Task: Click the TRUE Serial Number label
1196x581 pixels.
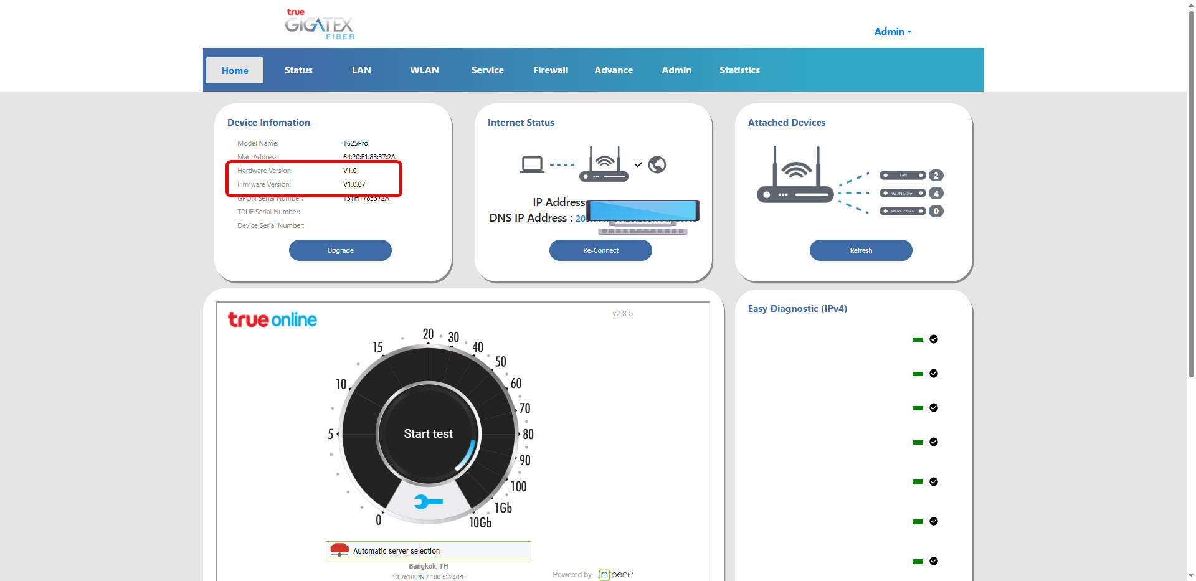Action: [268, 212]
